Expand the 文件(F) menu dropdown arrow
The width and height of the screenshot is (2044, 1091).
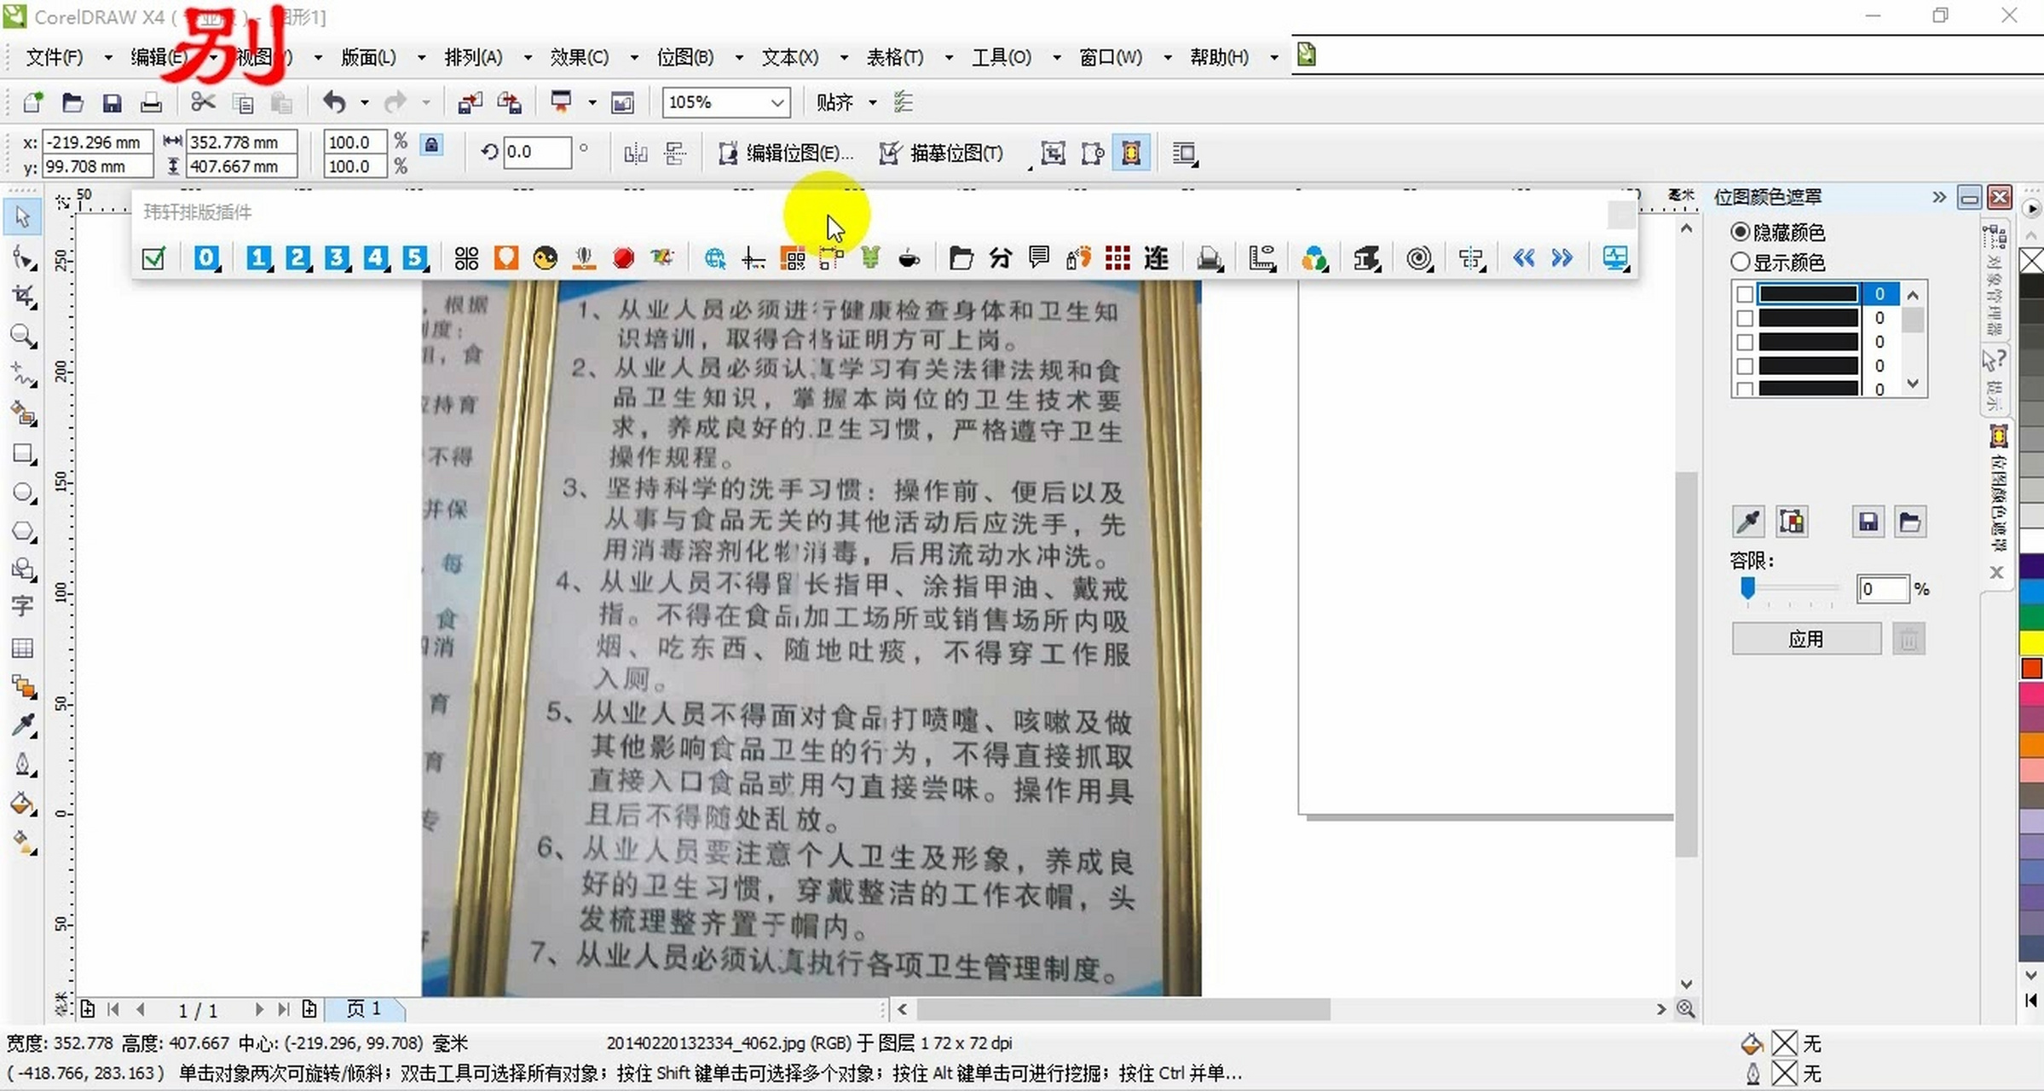pos(107,56)
